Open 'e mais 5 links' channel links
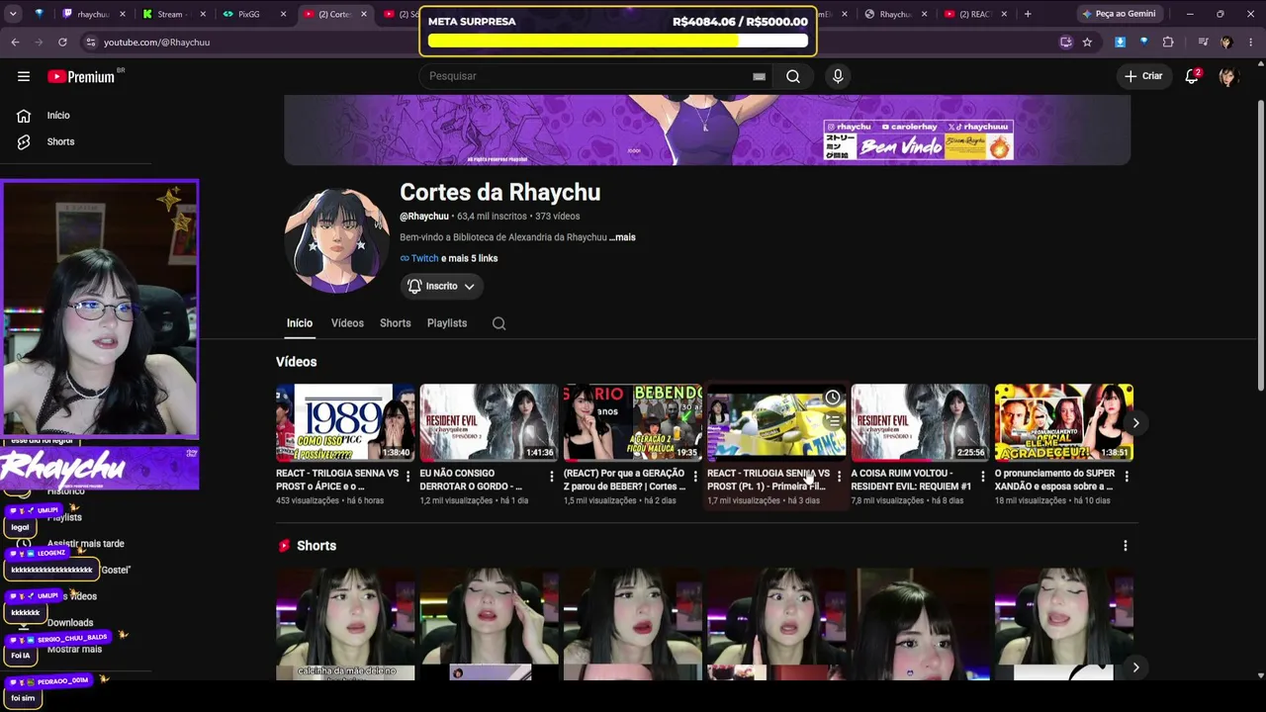Screen dimensions: 1266x712 (x=470, y=258)
